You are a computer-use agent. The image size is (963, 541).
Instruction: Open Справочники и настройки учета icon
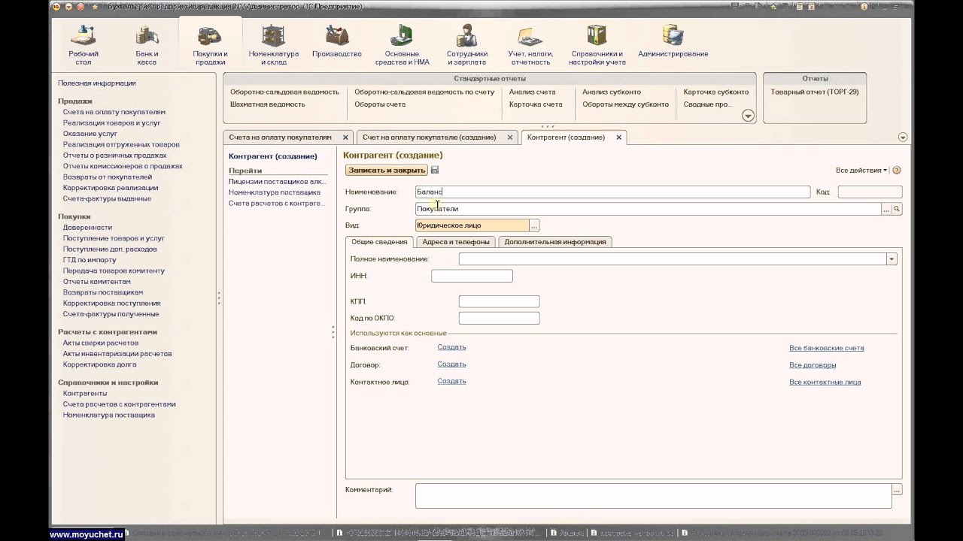coord(597,45)
